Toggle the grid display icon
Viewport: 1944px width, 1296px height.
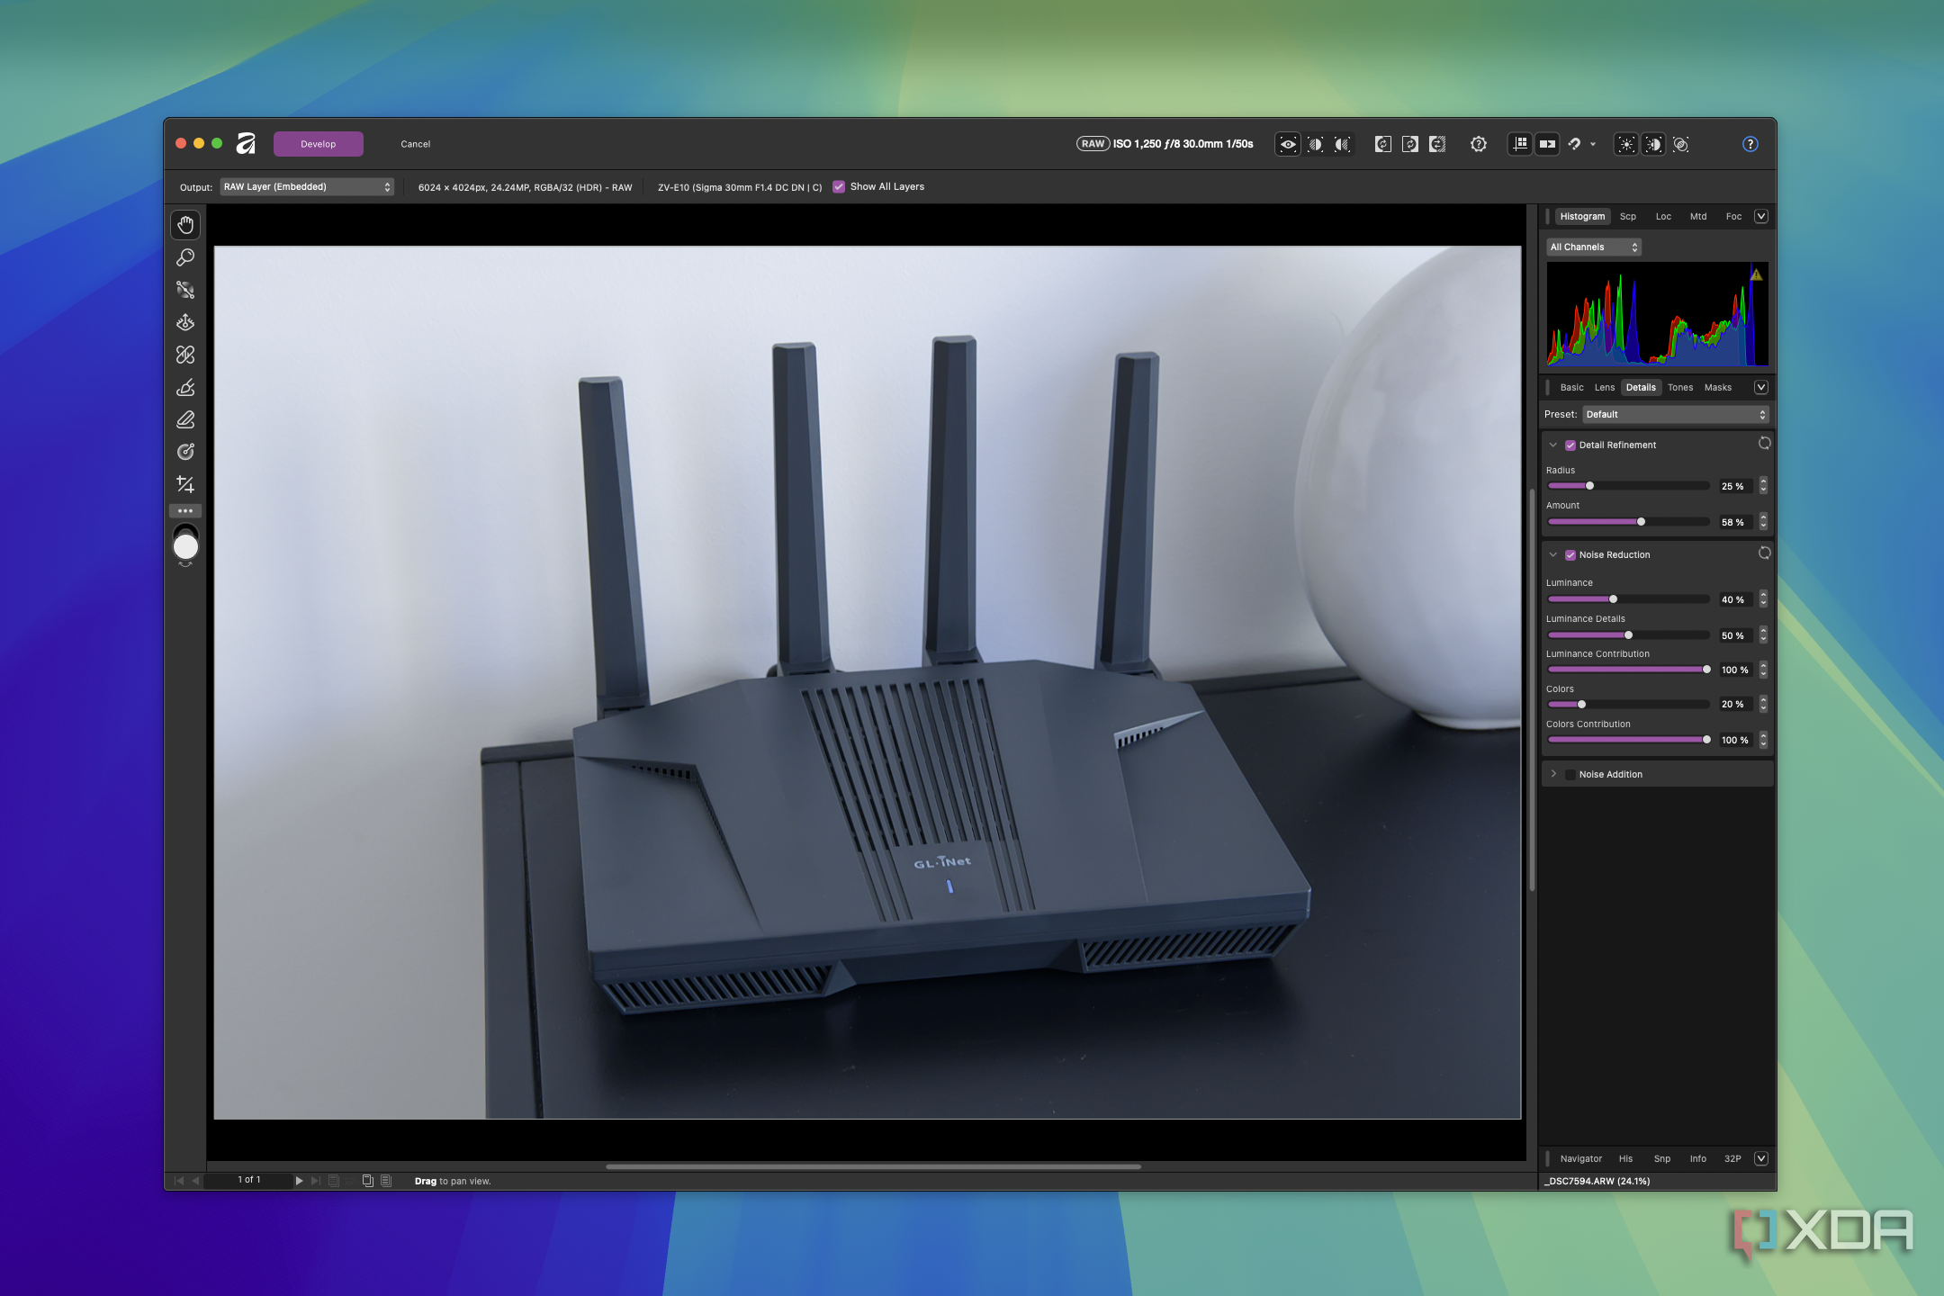(x=1520, y=144)
